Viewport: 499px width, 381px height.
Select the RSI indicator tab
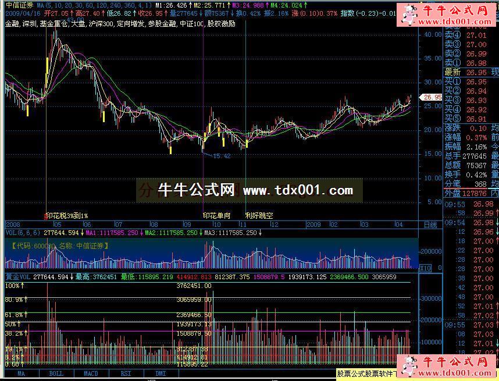click(x=126, y=373)
